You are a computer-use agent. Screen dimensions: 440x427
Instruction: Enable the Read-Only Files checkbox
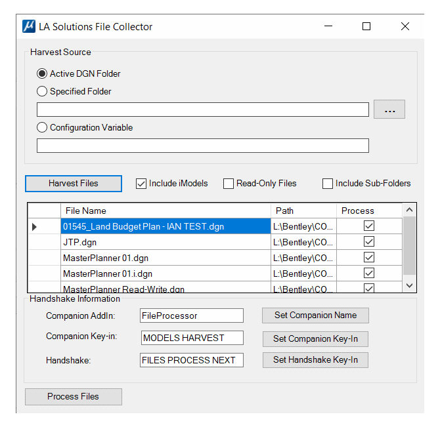point(229,184)
